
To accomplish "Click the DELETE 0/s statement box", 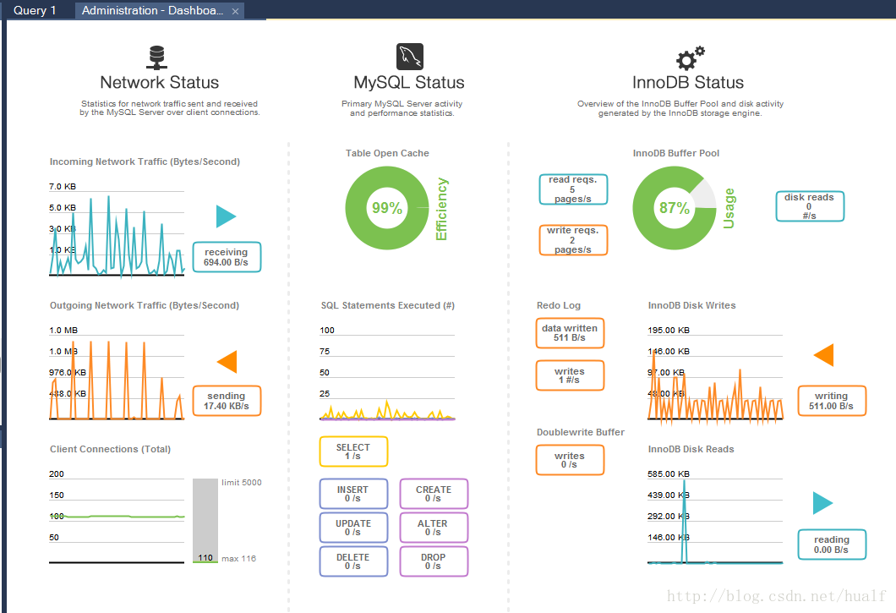I will (x=353, y=561).
